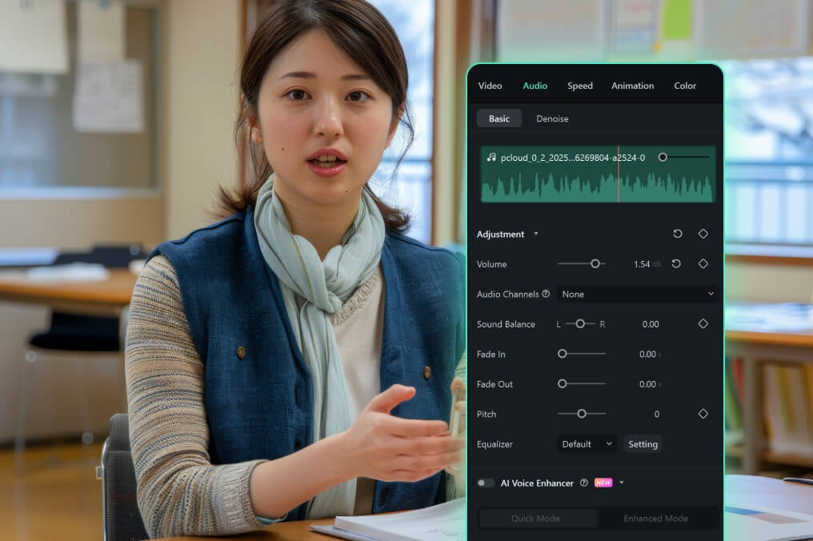Open the Speed tab
Image resolution: width=813 pixels, height=541 pixels.
(x=579, y=86)
